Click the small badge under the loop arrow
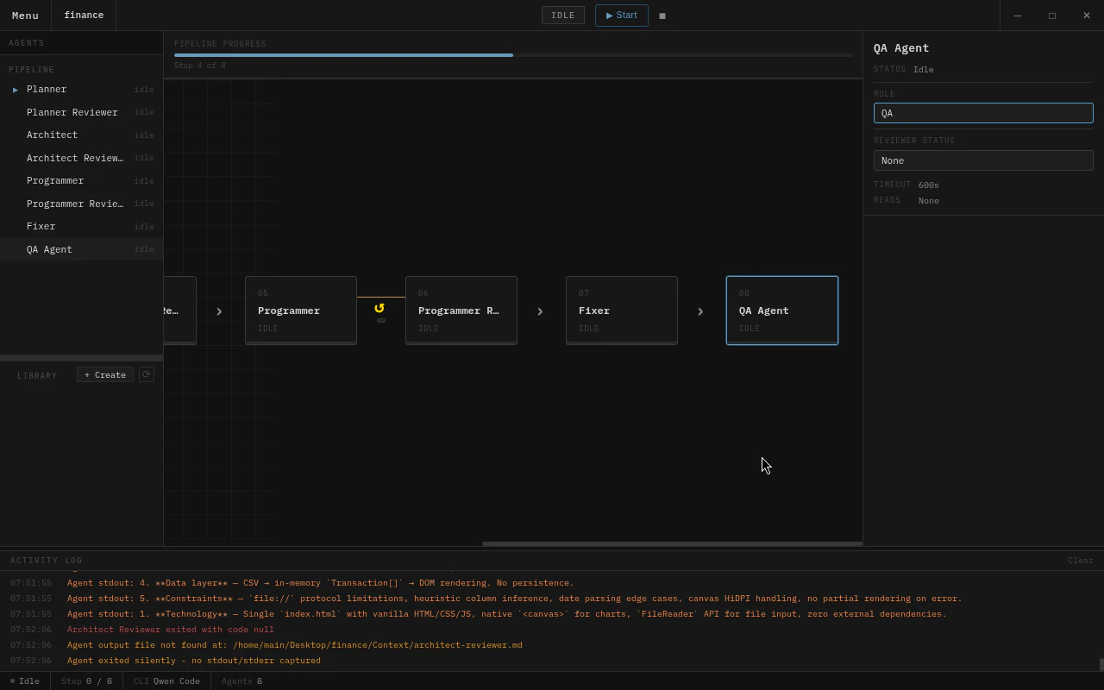The image size is (1104, 690). 381,320
